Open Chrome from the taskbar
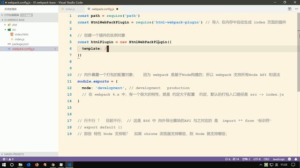 click(x=53, y=165)
